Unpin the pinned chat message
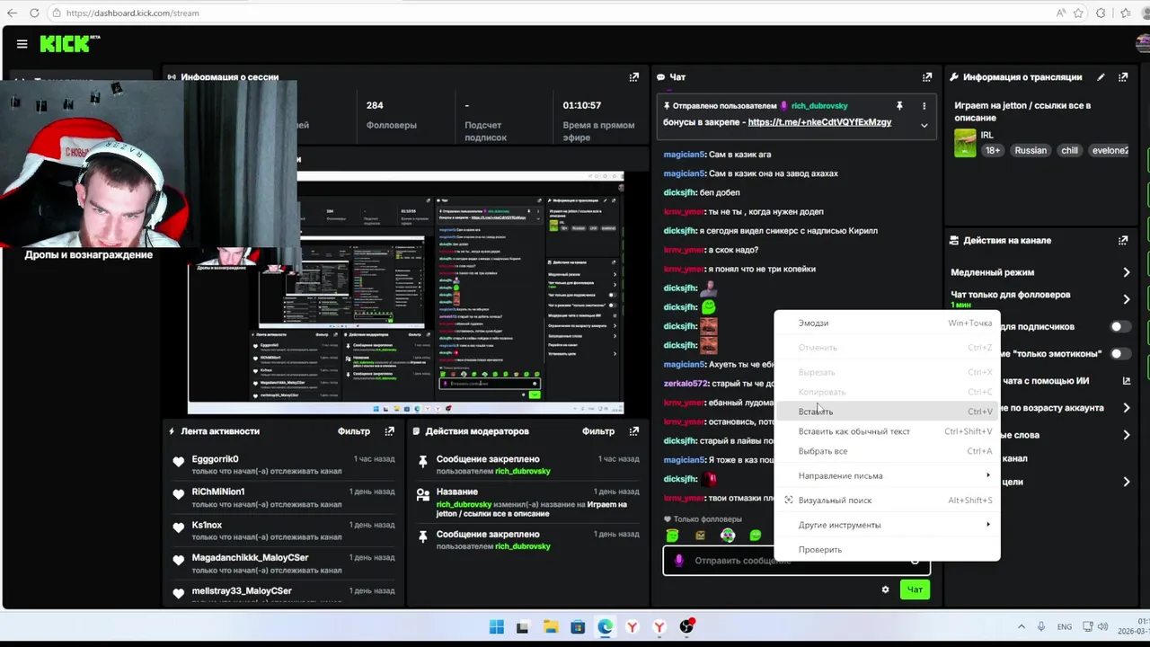 (899, 106)
